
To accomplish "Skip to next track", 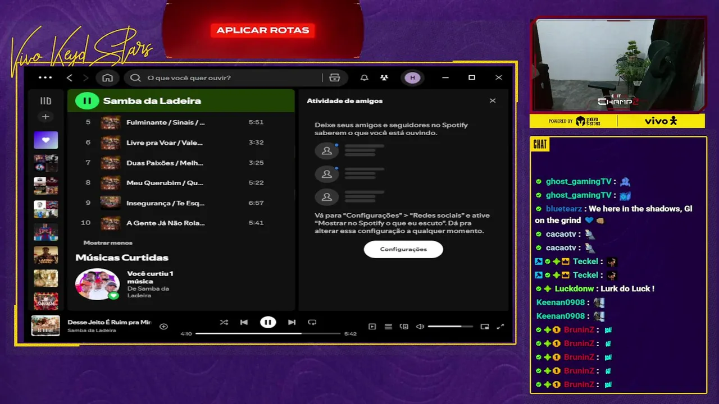I will click(x=292, y=322).
